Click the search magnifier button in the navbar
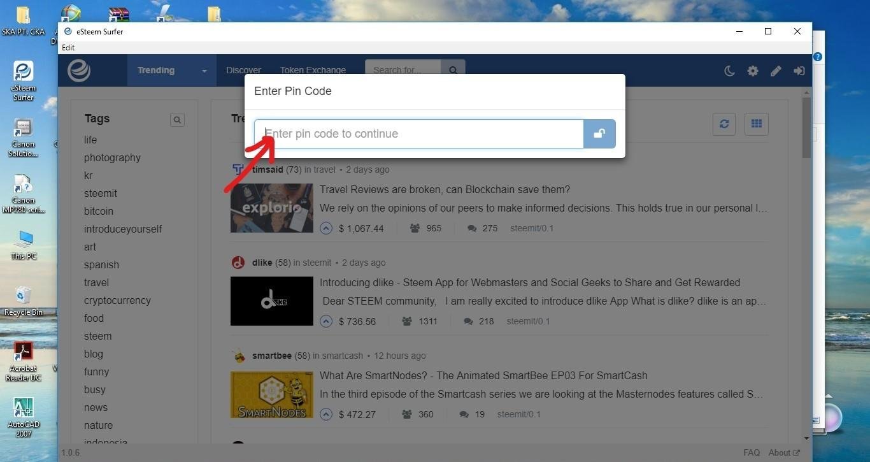The height and width of the screenshot is (462, 870). click(453, 71)
